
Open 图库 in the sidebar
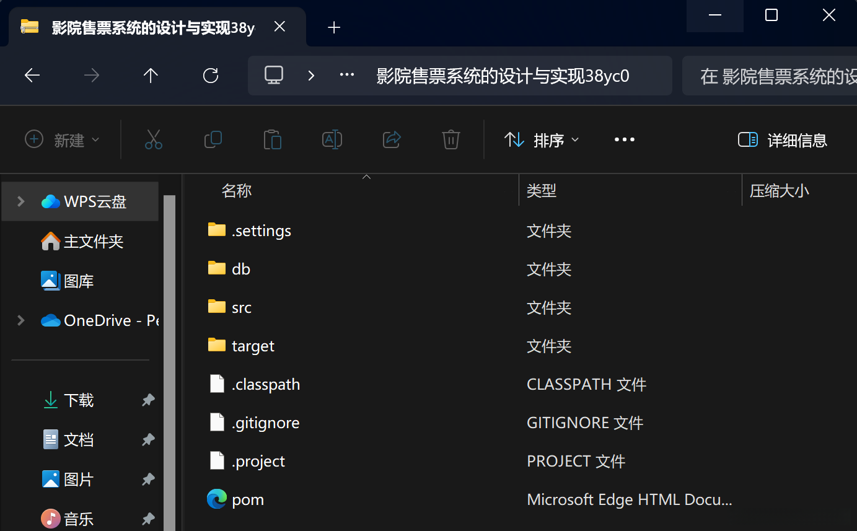tap(68, 281)
